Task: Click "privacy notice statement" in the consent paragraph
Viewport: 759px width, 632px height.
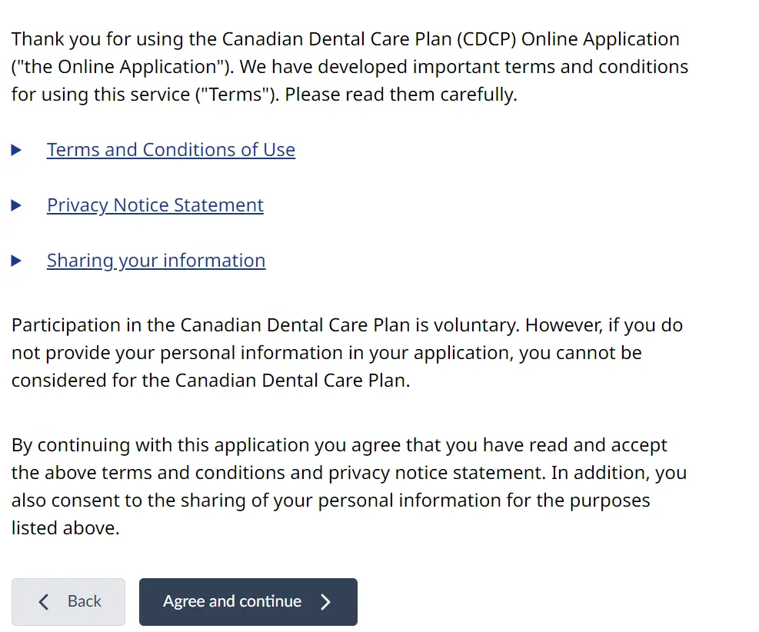Action: tap(437, 473)
